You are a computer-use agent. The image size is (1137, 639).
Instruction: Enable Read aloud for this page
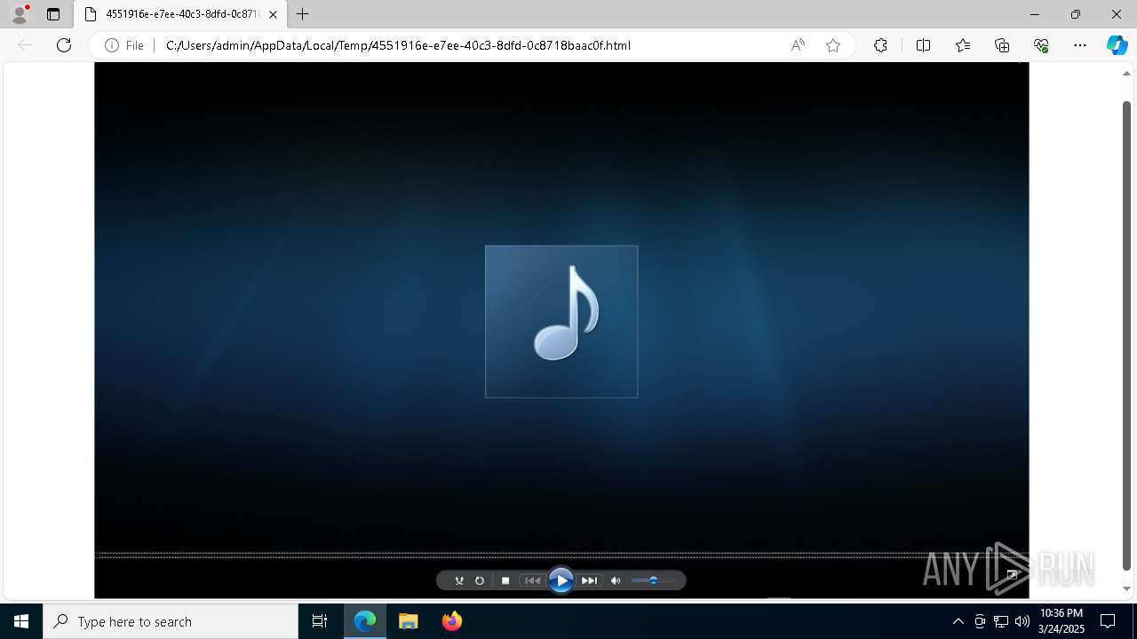798,45
